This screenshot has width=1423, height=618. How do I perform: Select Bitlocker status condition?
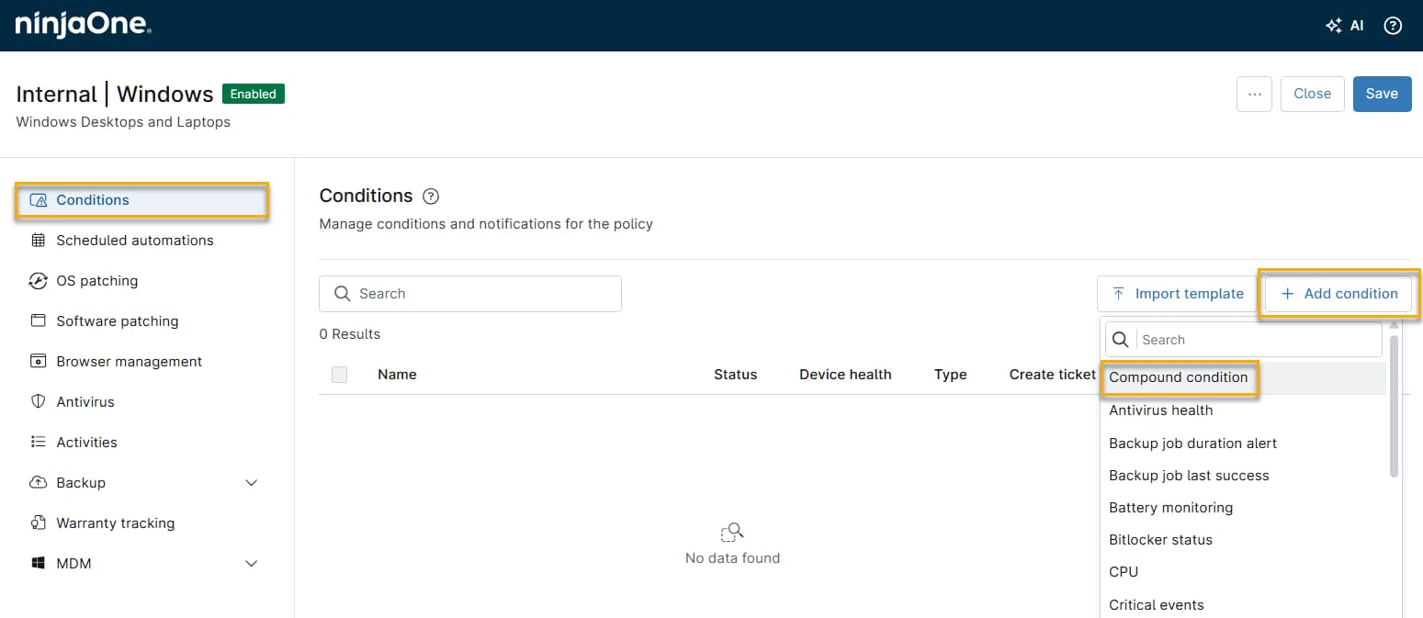point(1243,540)
